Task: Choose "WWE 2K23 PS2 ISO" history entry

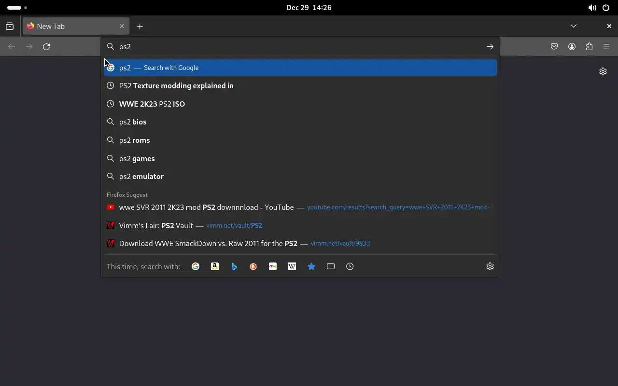Action: pyautogui.click(x=300, y=104)
